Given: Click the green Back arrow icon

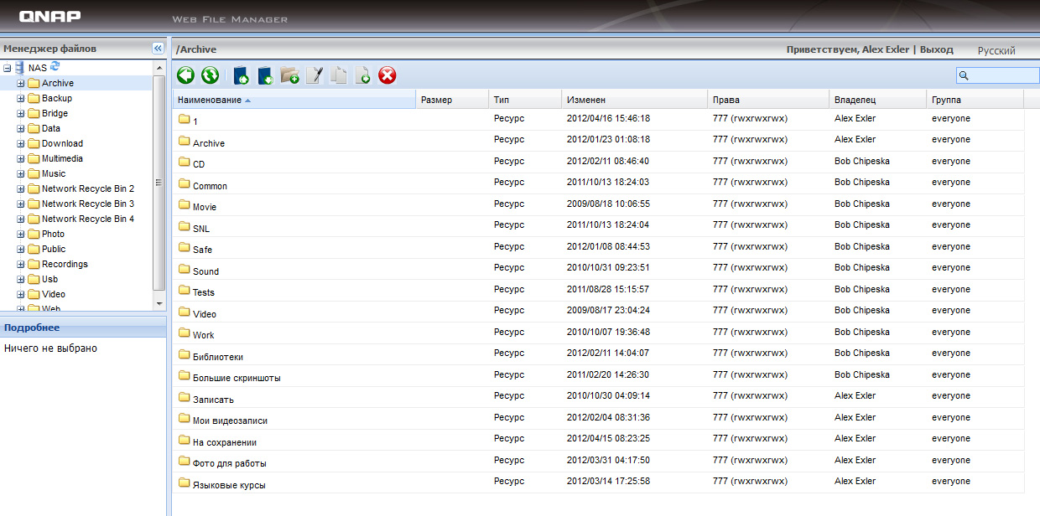Looking at the screenshot, I should coord(185,75).
